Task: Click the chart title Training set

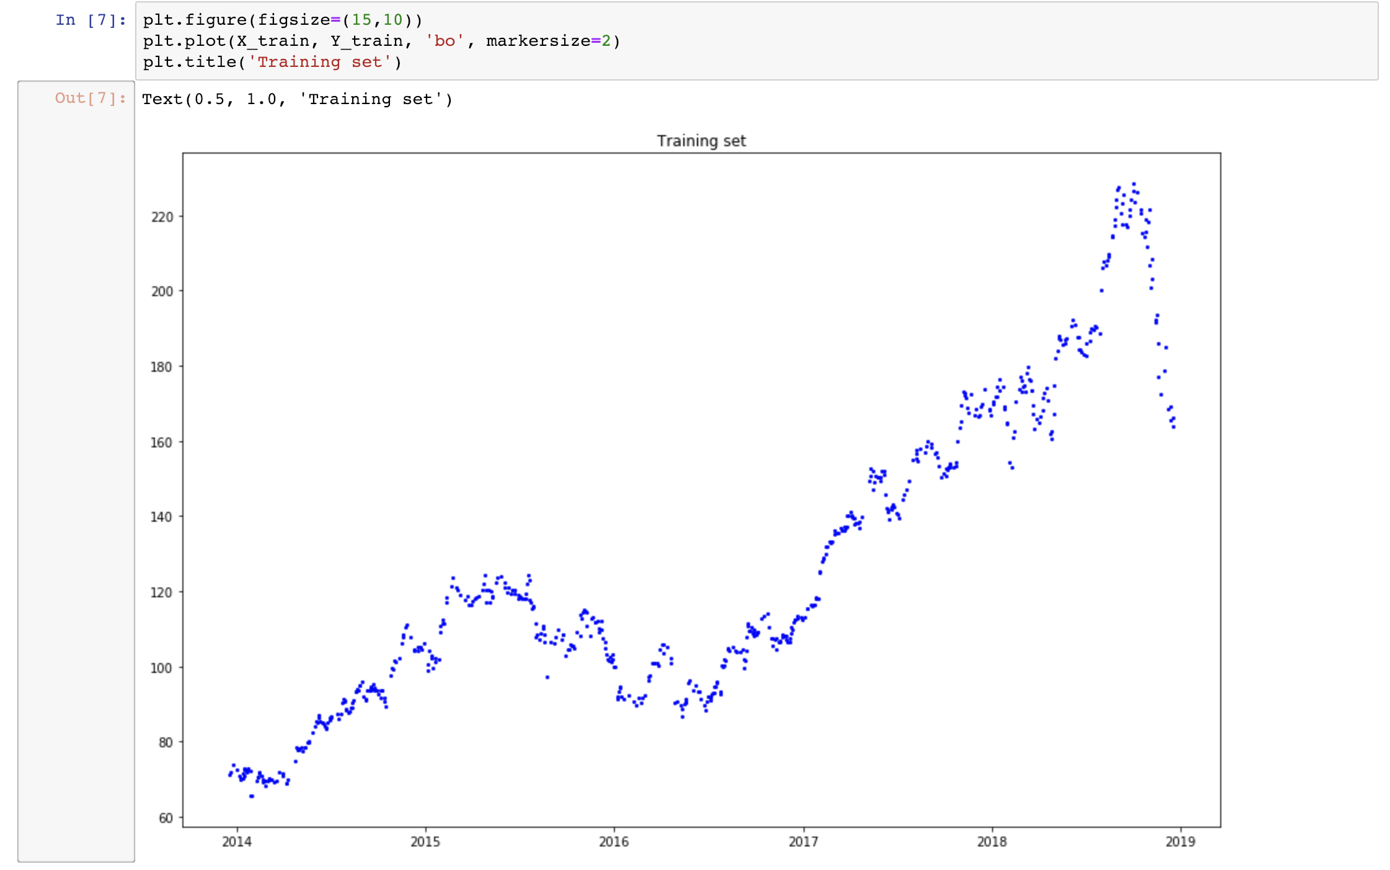Action: click(x=701, y=141)
